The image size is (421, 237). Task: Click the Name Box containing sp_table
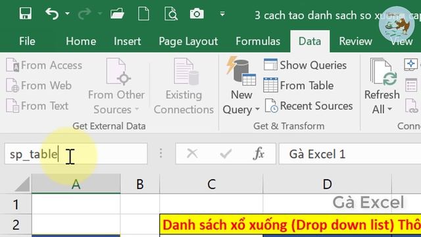click(76, 154)
